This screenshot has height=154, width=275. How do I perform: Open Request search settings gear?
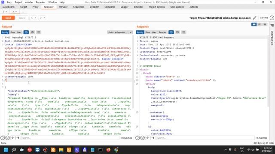(8, 138)
